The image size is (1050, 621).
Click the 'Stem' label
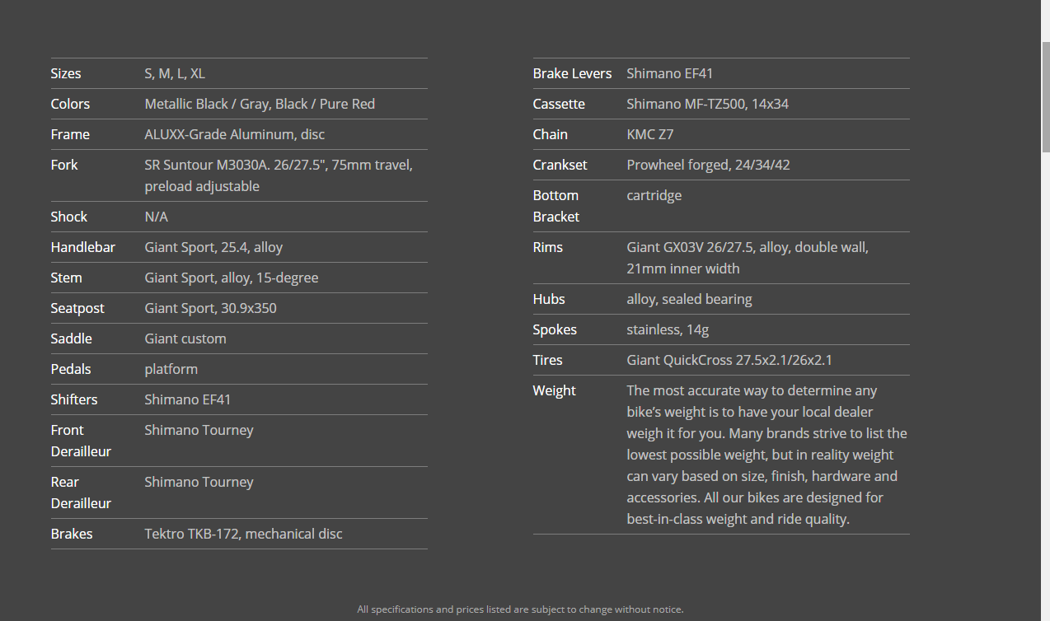point(67,278)
